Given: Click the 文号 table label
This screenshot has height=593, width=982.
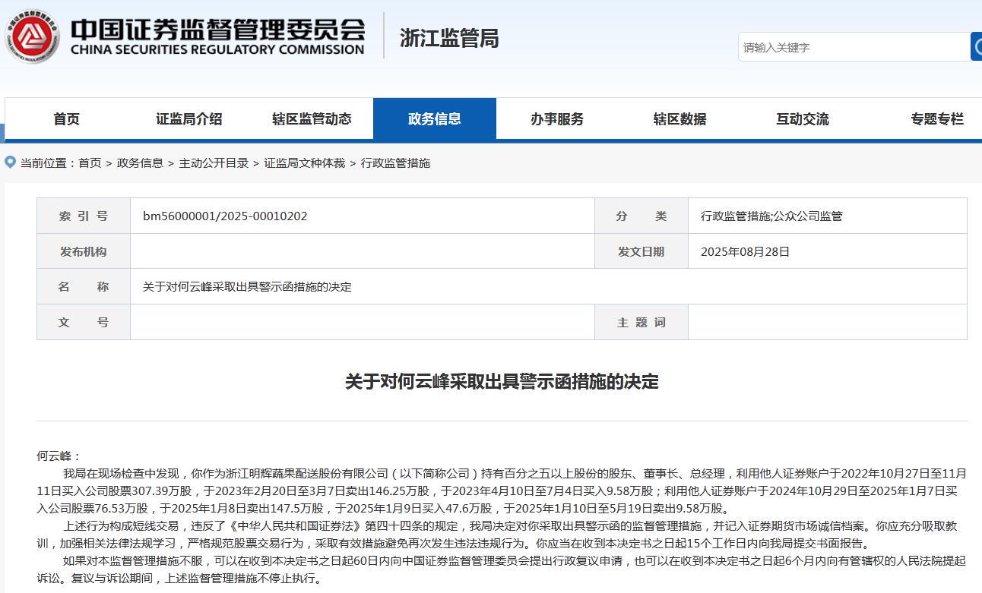Looking at the screenshot, I should (84, 323).
